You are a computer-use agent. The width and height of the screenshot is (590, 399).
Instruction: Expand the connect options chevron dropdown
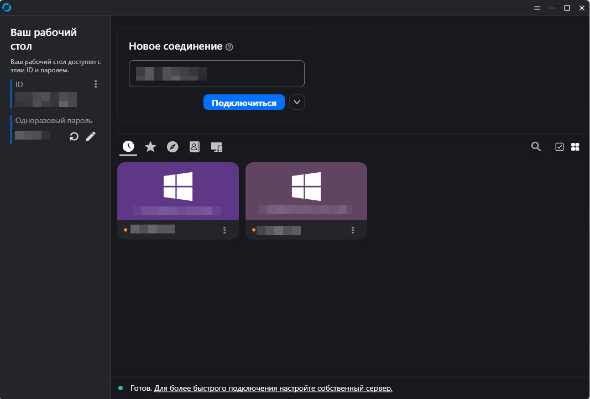pos(297,102)
